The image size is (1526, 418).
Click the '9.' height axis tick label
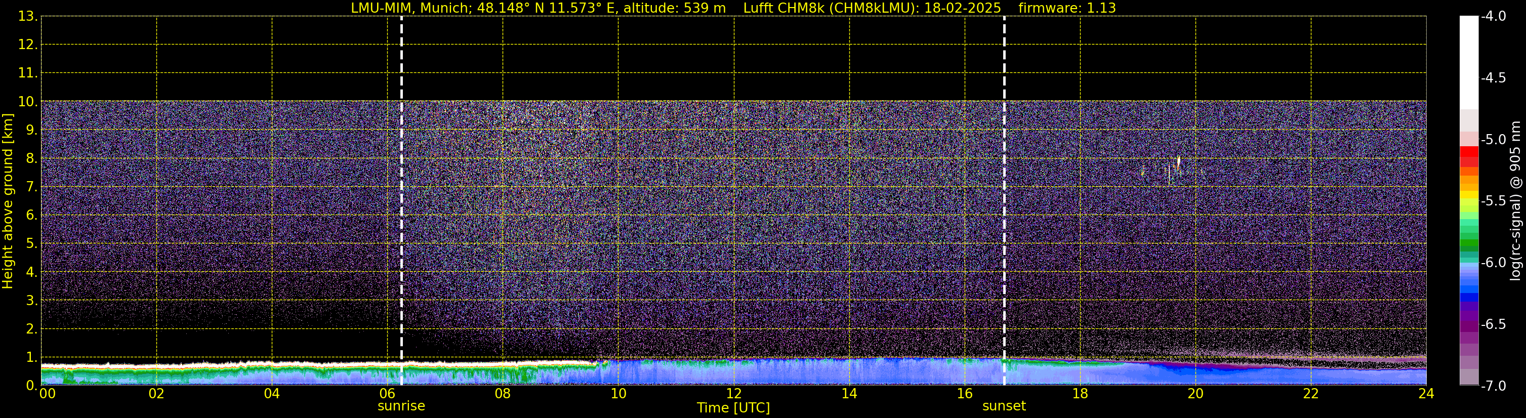(31, 130)
